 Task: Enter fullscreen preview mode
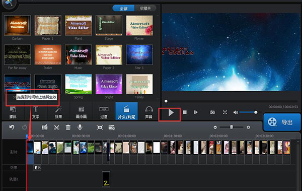[225, 112]
